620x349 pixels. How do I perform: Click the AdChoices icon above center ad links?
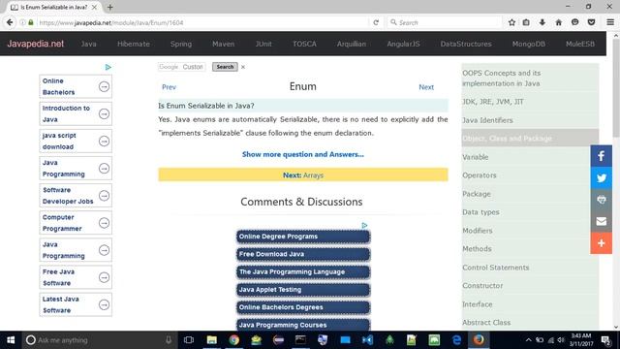(x=364, y=225)
